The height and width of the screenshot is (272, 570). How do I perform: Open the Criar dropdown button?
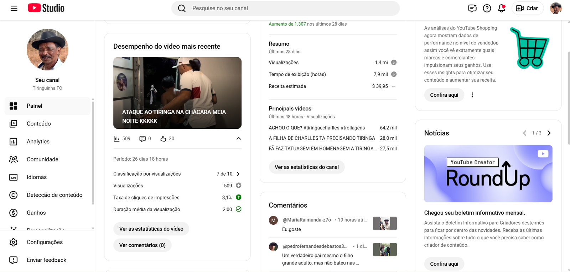click(527, 8)
